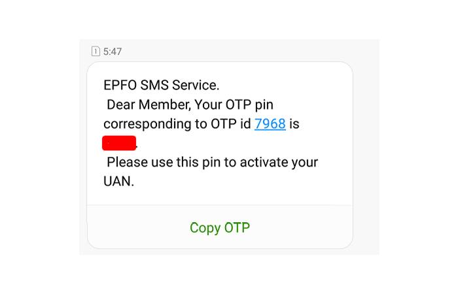
Task: Tap the 'Your OTP pin' phrase
Action: coord(234,105)
